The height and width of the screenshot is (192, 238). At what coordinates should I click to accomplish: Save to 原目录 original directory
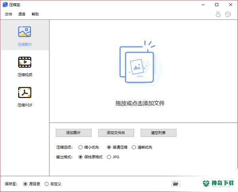(x=32, y=184)
